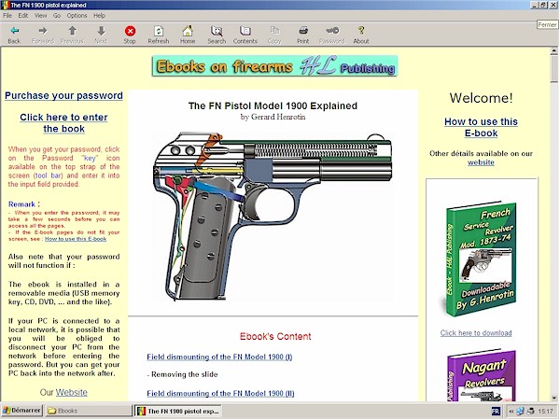Click here to enter the book link

(x=63, y=123)
